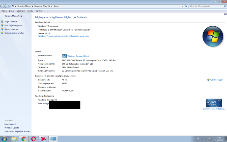Click the control panel icon in the address bar
This screenshot has width=227, height=142.
click(13, 6)
